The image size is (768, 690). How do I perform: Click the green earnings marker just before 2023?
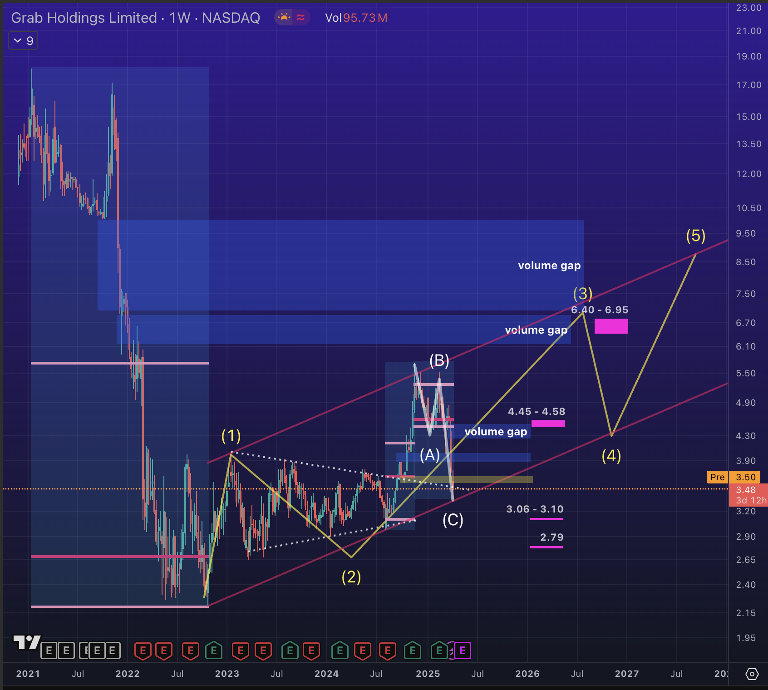tap(214, 651)
